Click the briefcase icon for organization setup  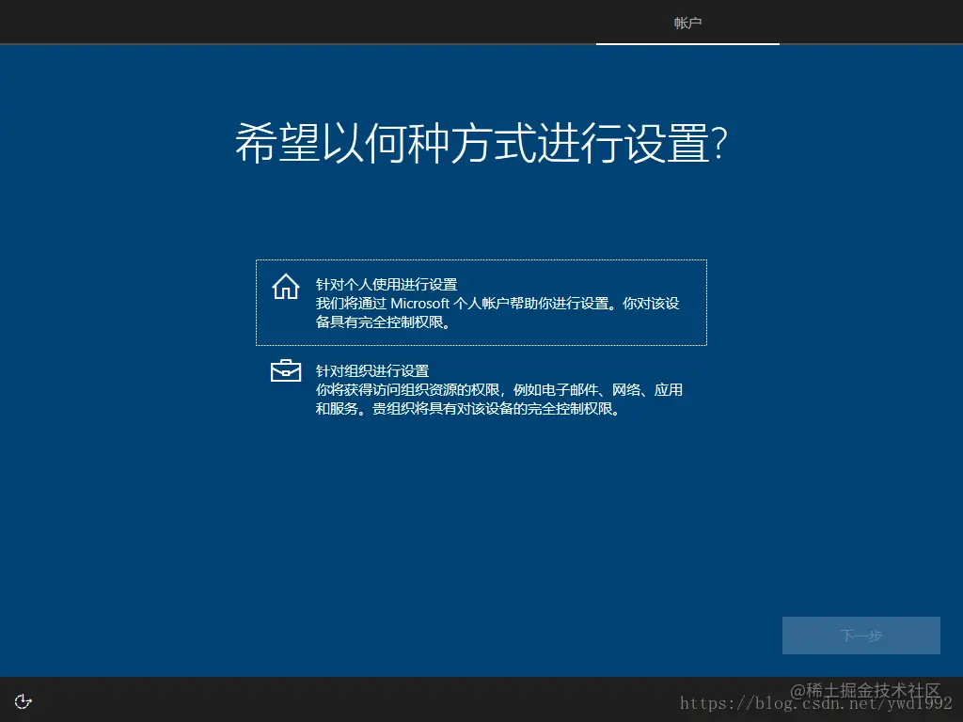(x=286, y=370)
